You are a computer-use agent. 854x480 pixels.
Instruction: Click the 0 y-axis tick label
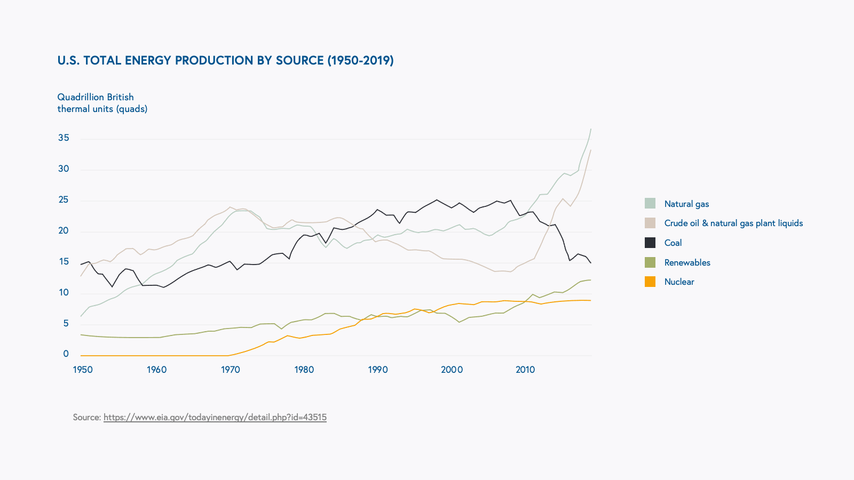[x=66, y=354]
